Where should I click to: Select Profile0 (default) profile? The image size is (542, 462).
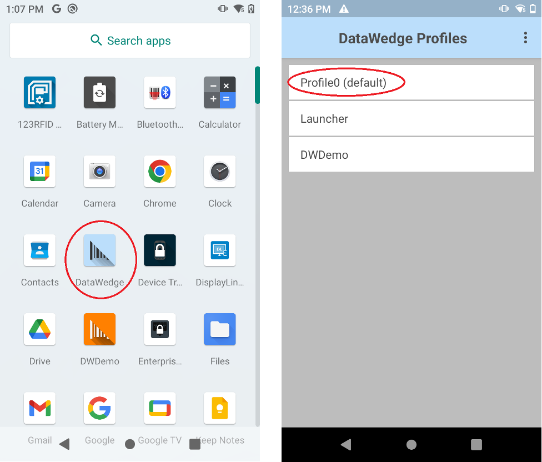pyautogui.click(x=411, y=83)
